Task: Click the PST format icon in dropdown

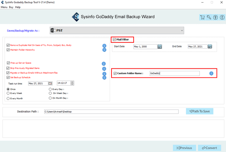Action: (x=53, y=30)
